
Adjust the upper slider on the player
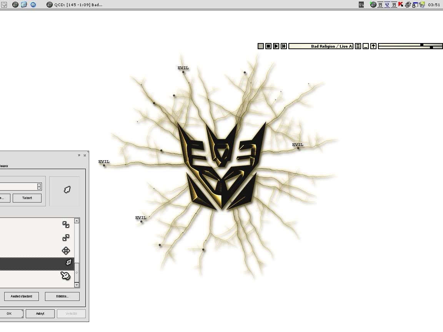pos(422,45)
